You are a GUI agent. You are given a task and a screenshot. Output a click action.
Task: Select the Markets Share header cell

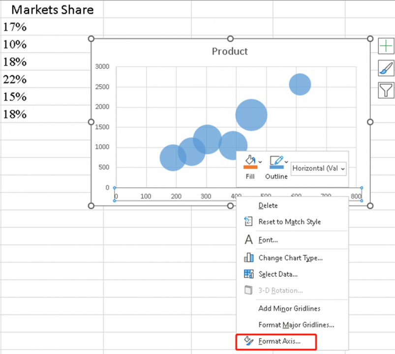pos(52,9)
